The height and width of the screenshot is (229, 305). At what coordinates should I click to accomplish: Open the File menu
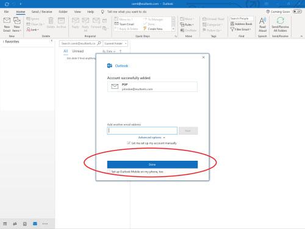(x=6, y=12)
